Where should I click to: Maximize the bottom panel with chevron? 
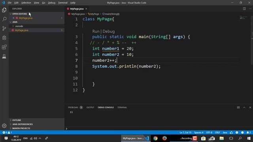click(244, 107)
